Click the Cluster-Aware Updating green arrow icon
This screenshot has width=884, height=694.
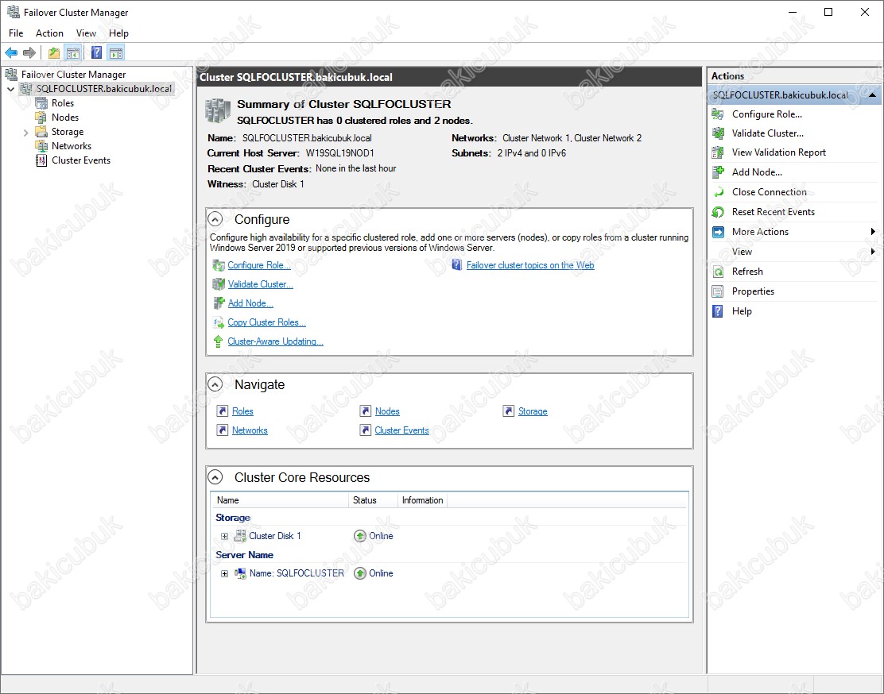pyautogui.click(x=218, y=341)
